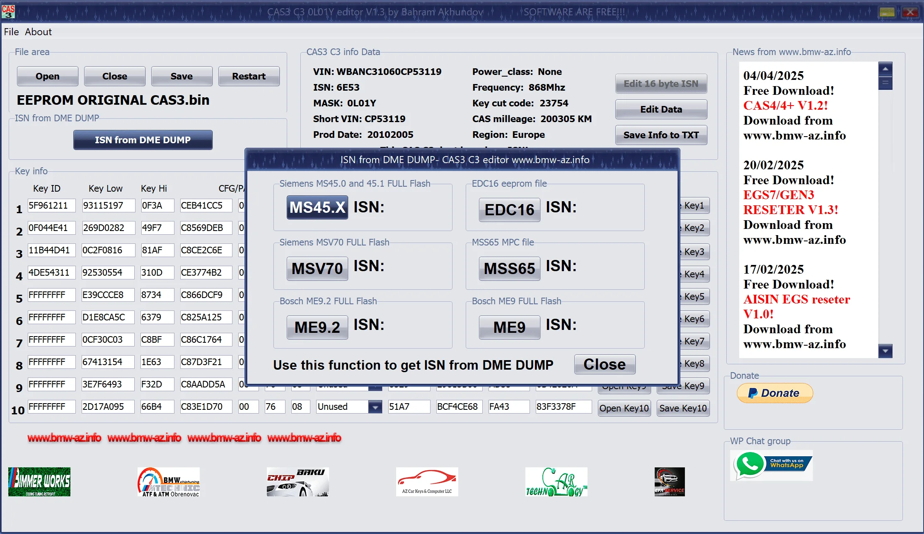The image size is (924, 534).
Task: Click the AISIN EGS reseter news headline
Action: [796, 307]
